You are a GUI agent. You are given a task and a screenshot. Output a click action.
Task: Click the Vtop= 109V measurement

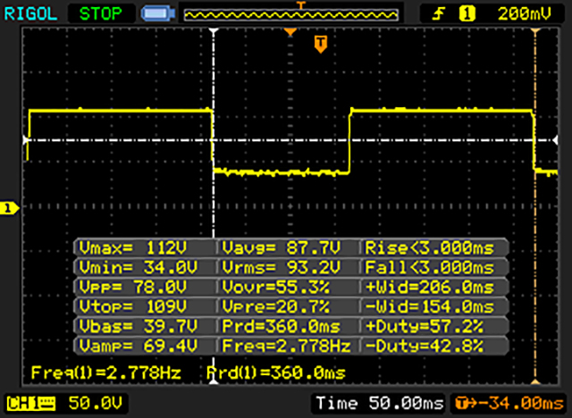pyautogui.click(x=133, y=307)
